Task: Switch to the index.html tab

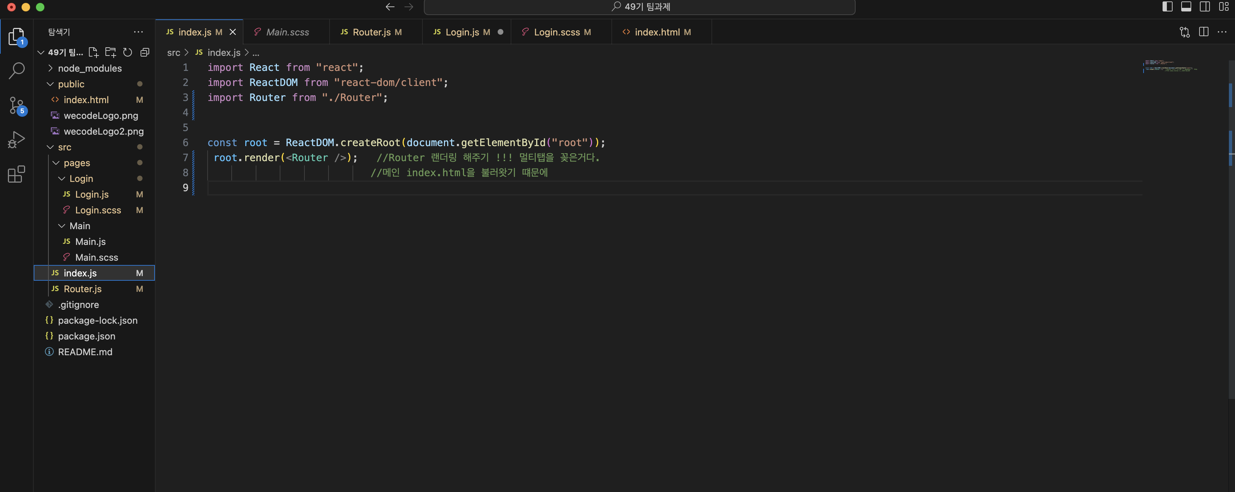Action: coord(662,32)
